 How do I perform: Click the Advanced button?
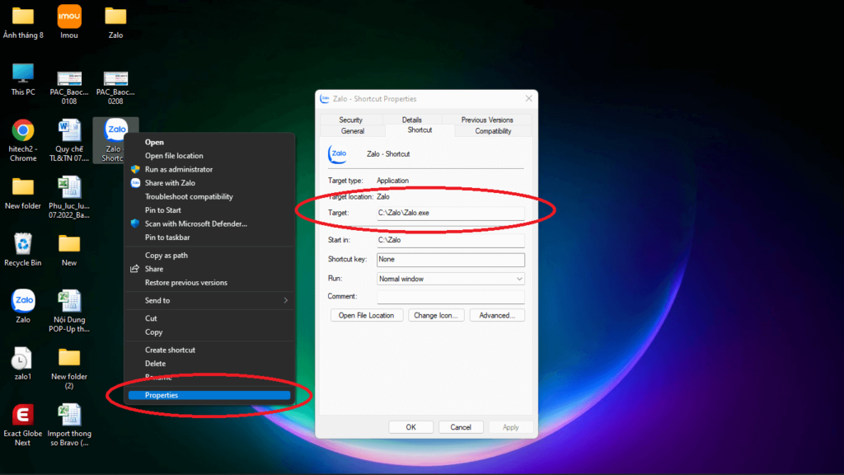click(496, 315)
